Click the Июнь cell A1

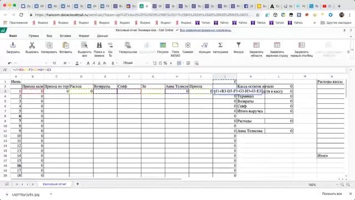[16, 82]
